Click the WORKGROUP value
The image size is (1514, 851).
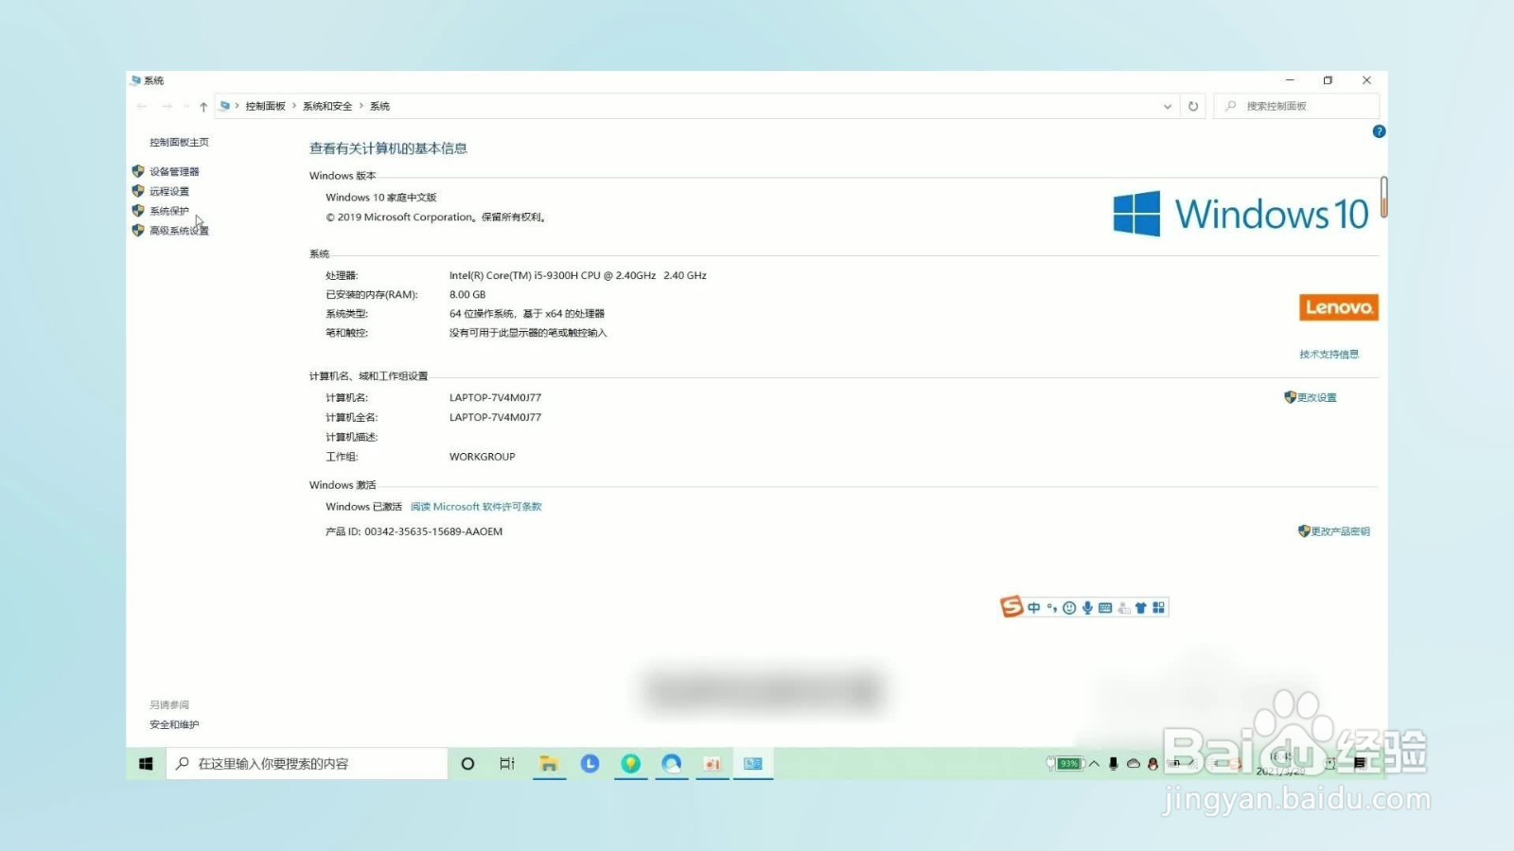coord(483,457)
